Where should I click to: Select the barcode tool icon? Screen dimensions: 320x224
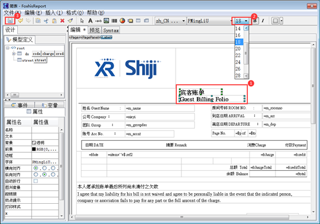(x=114, y=21)
